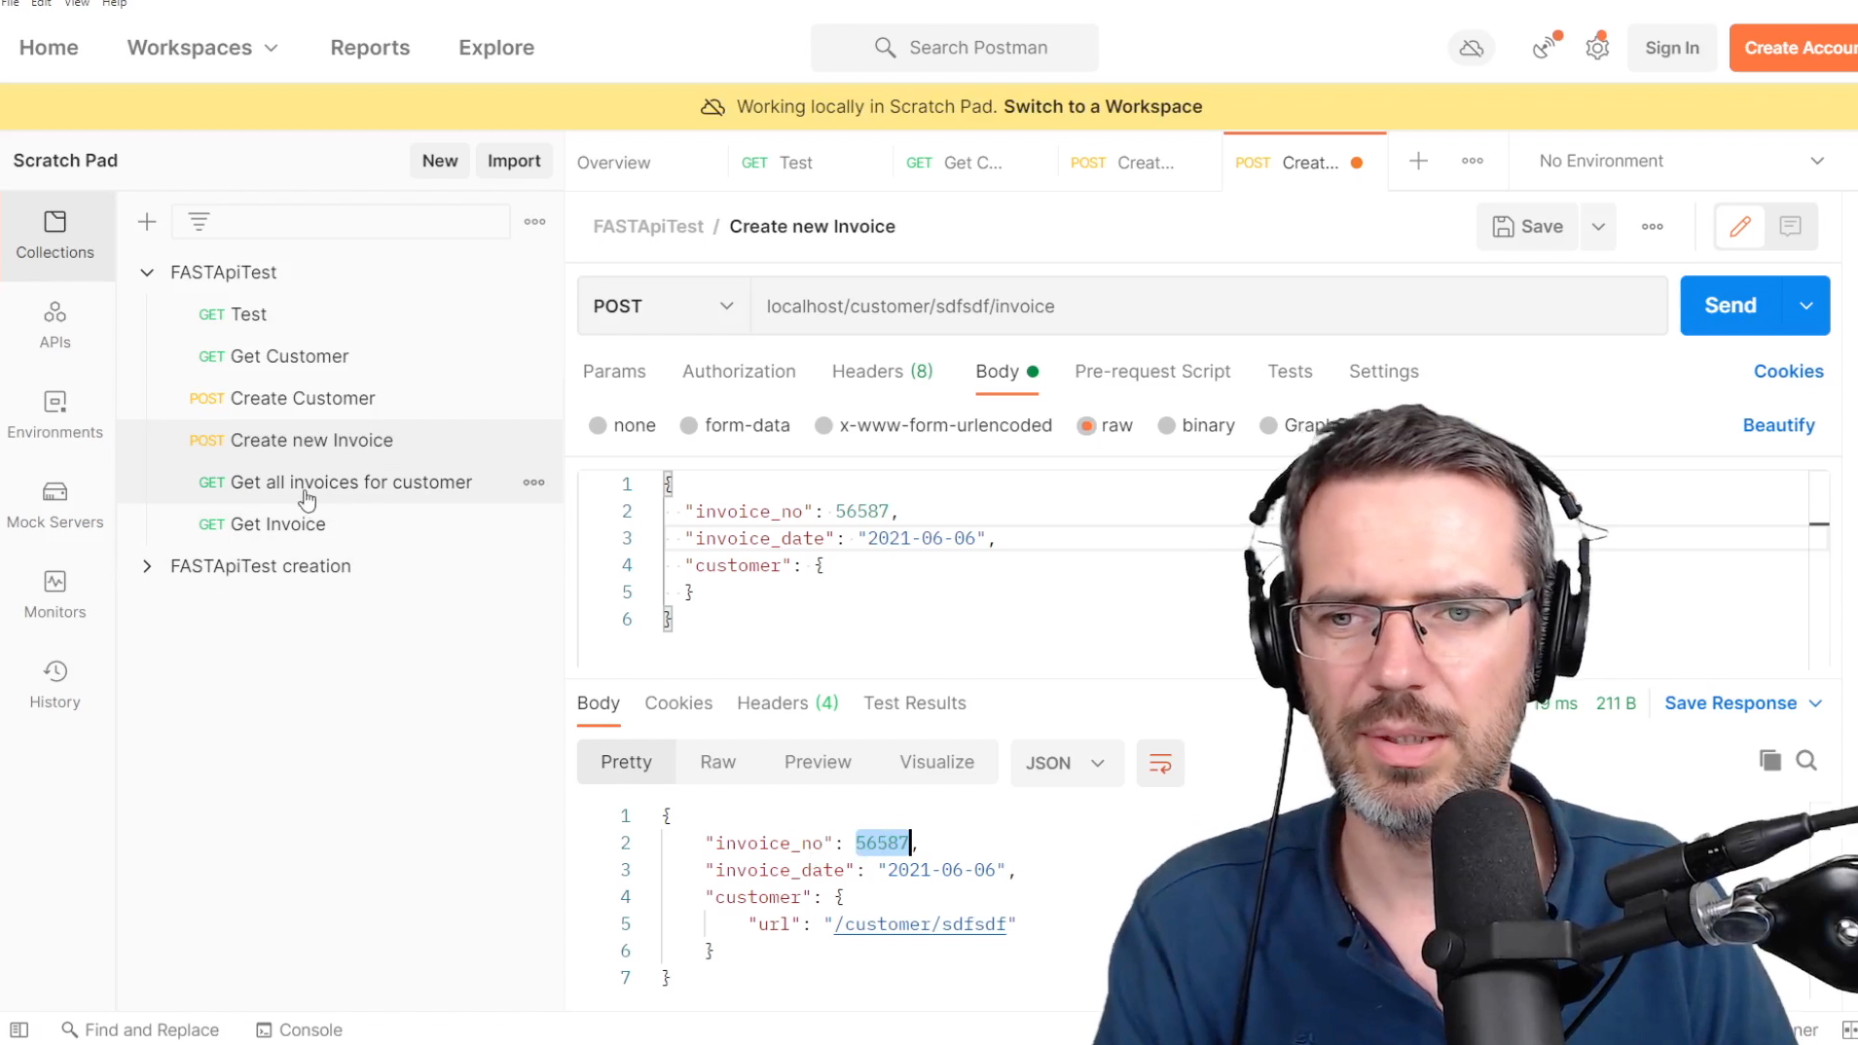Viewport: 1858px width, 1045px height.
Task: Click the Beautify link
Action: pos(1778,425)
